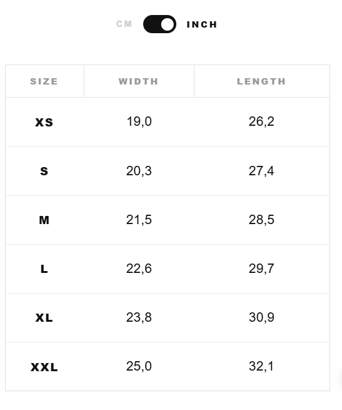Click the WIDTH column header
This screenshot has width=342, height=410.
pos(138,81)
